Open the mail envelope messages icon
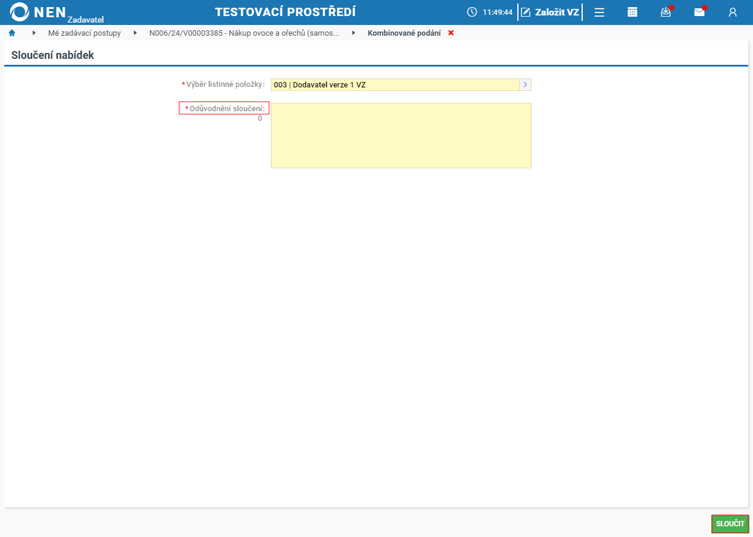This screenshot has width=753, height=537. pos(699,12)
